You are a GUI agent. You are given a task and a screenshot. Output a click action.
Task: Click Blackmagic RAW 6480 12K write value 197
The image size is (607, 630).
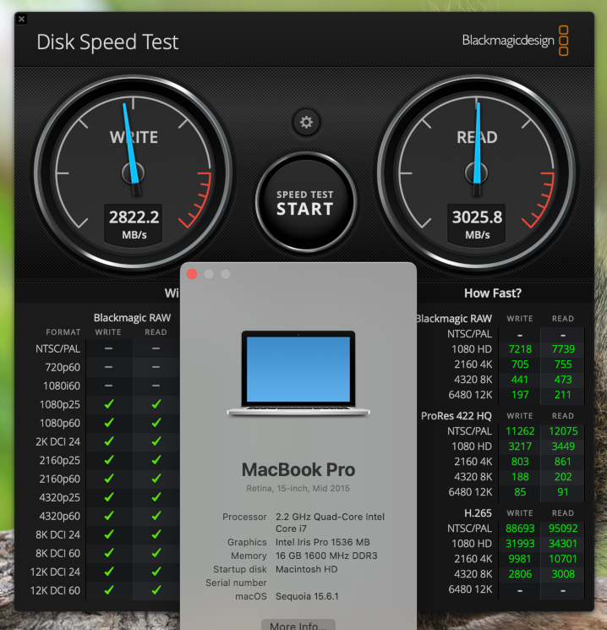[520, 395]
